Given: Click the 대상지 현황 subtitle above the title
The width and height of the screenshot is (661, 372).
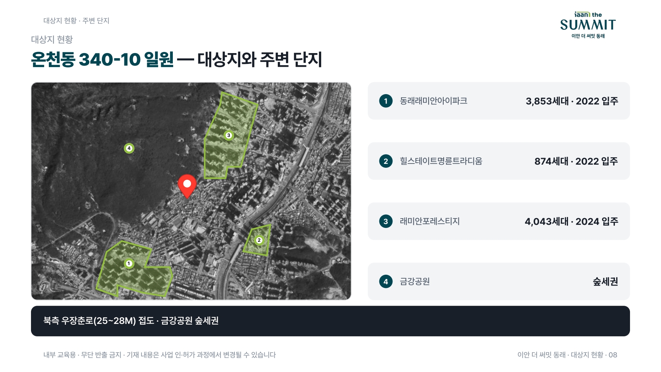Looking at the screenshot, I should pos(52,40).
